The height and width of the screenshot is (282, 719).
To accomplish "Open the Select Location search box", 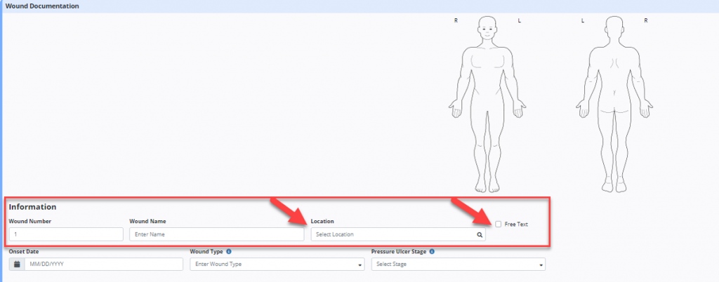I will (x=393, y=234).
